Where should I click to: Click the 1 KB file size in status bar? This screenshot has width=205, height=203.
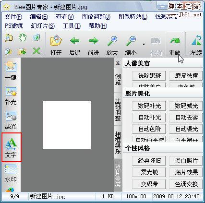point(108,196)
